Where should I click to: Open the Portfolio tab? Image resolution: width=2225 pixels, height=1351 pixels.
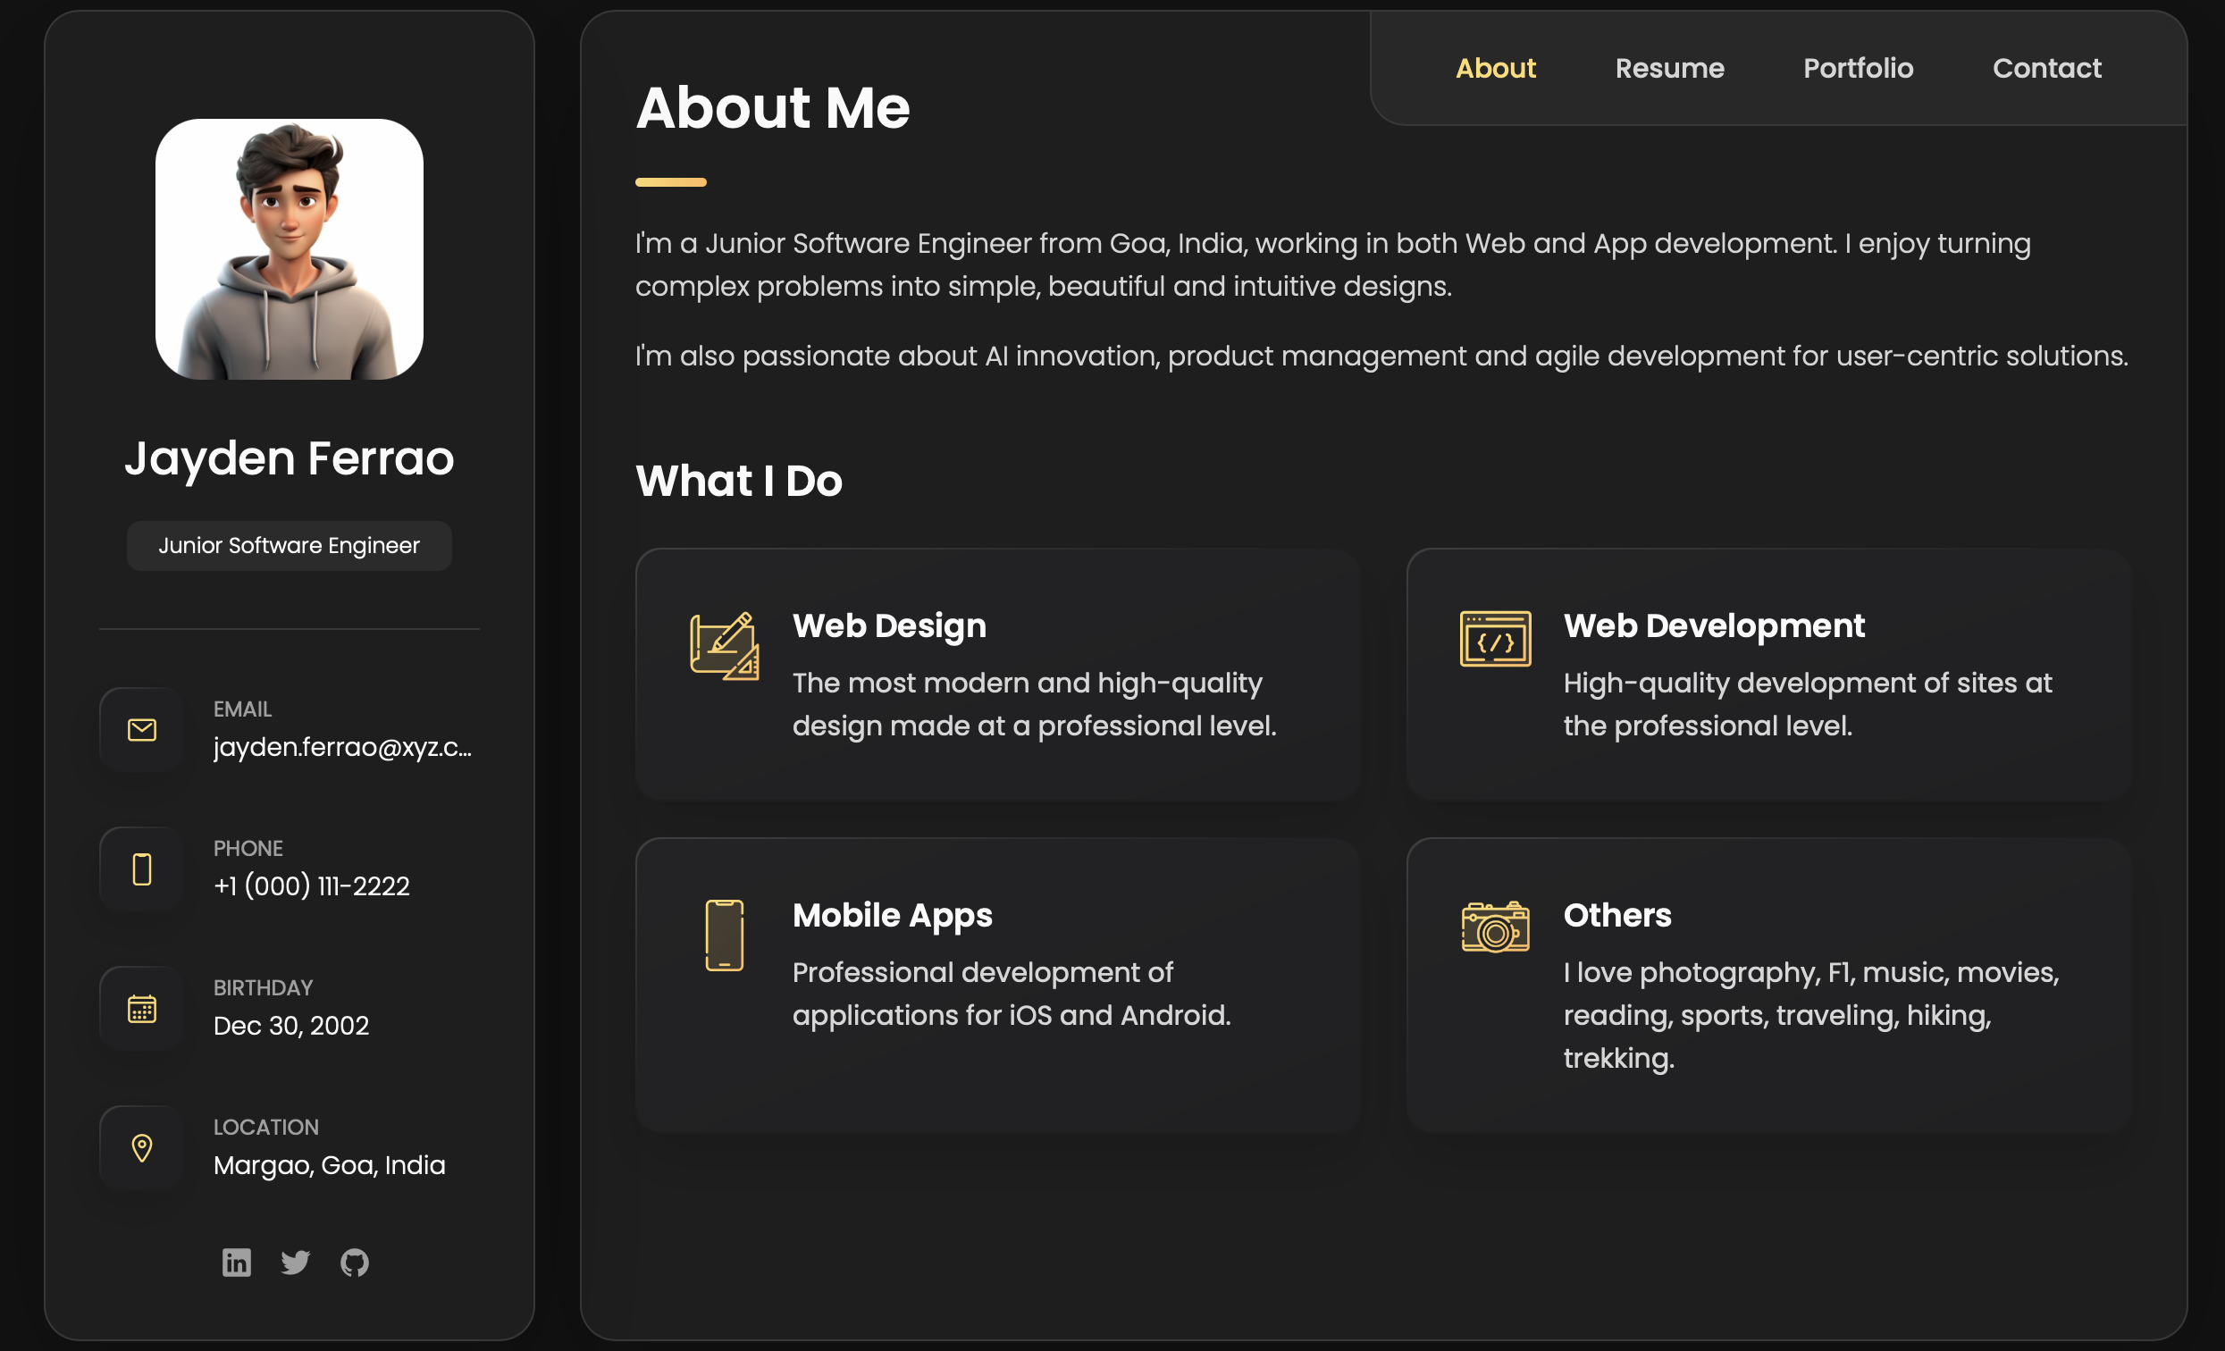coord(1858,68)
